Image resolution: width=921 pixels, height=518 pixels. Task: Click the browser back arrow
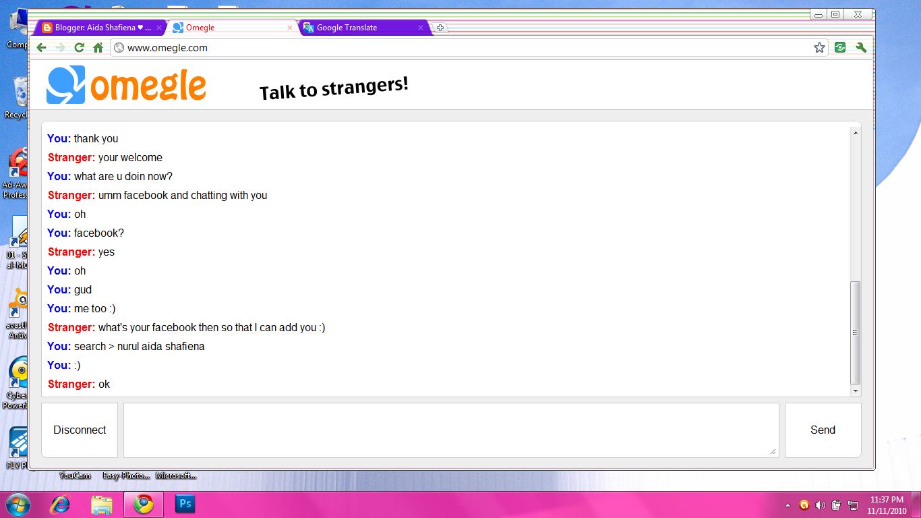(x=41, y=47)
